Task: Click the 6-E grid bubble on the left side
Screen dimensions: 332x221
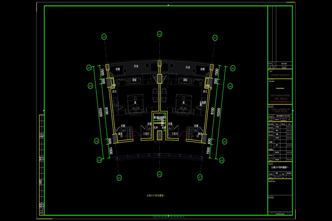Action: point(89,67)
